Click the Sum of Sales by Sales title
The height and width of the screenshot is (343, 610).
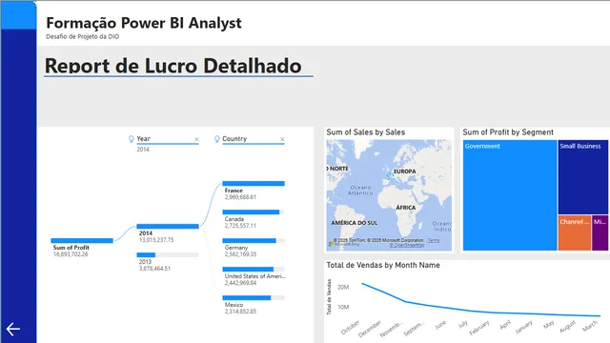(x=366, y=132)
